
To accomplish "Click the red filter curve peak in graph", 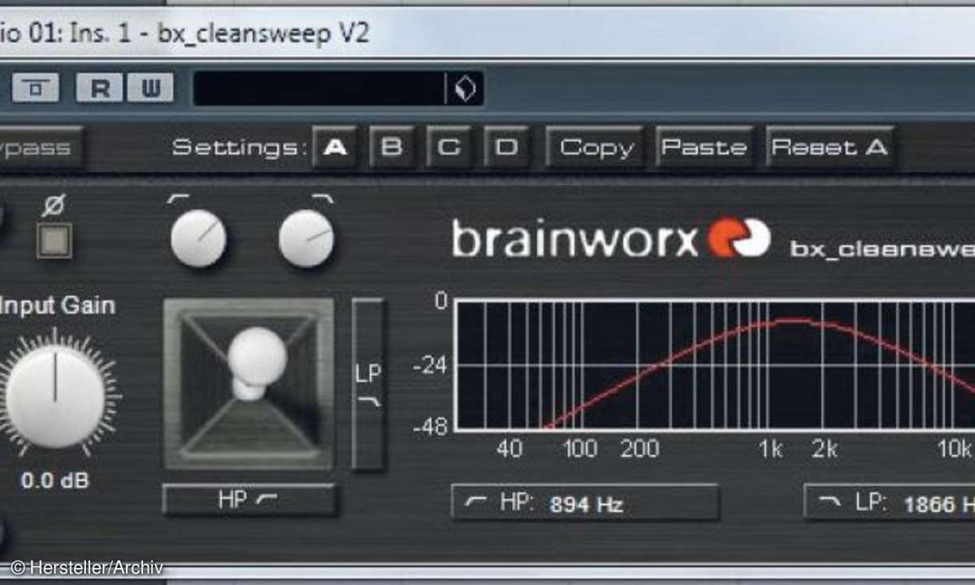I will (795, 320).
